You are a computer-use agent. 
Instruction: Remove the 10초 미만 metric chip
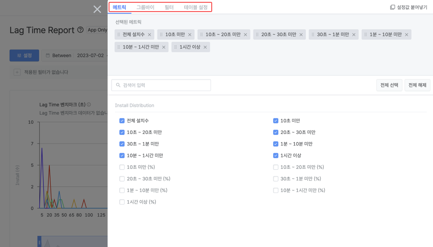[x=190, y=35]
